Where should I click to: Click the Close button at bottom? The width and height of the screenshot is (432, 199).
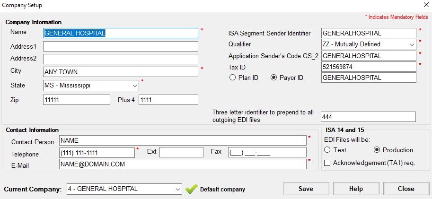coord(406,189)
